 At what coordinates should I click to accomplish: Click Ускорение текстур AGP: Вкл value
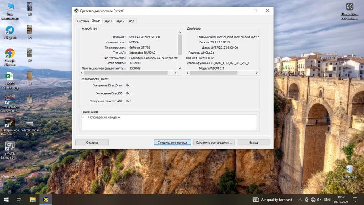point(128,101)
